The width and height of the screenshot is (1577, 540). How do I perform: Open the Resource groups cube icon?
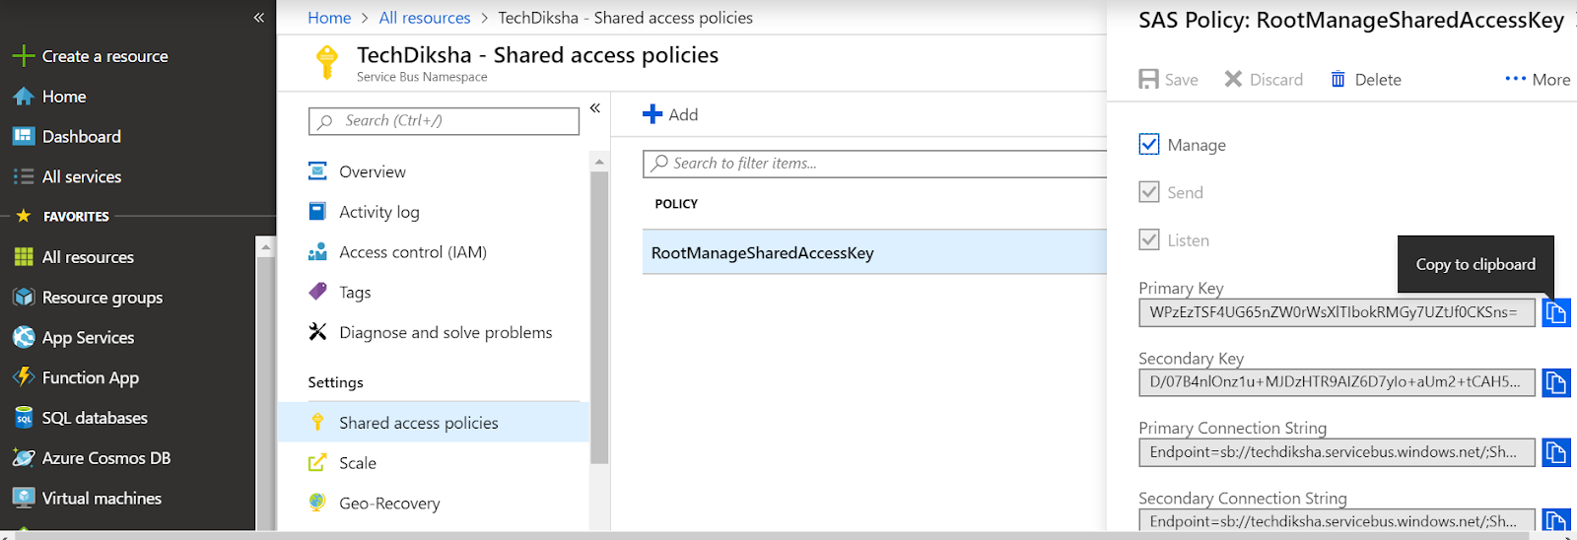[24, 298]
